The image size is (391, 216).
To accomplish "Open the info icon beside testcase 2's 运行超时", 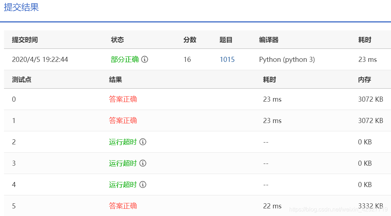I will tap(142, 142).
